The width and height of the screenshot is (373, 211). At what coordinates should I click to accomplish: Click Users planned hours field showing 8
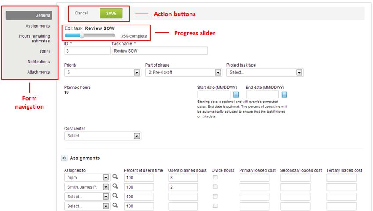(x=183, y=178)
